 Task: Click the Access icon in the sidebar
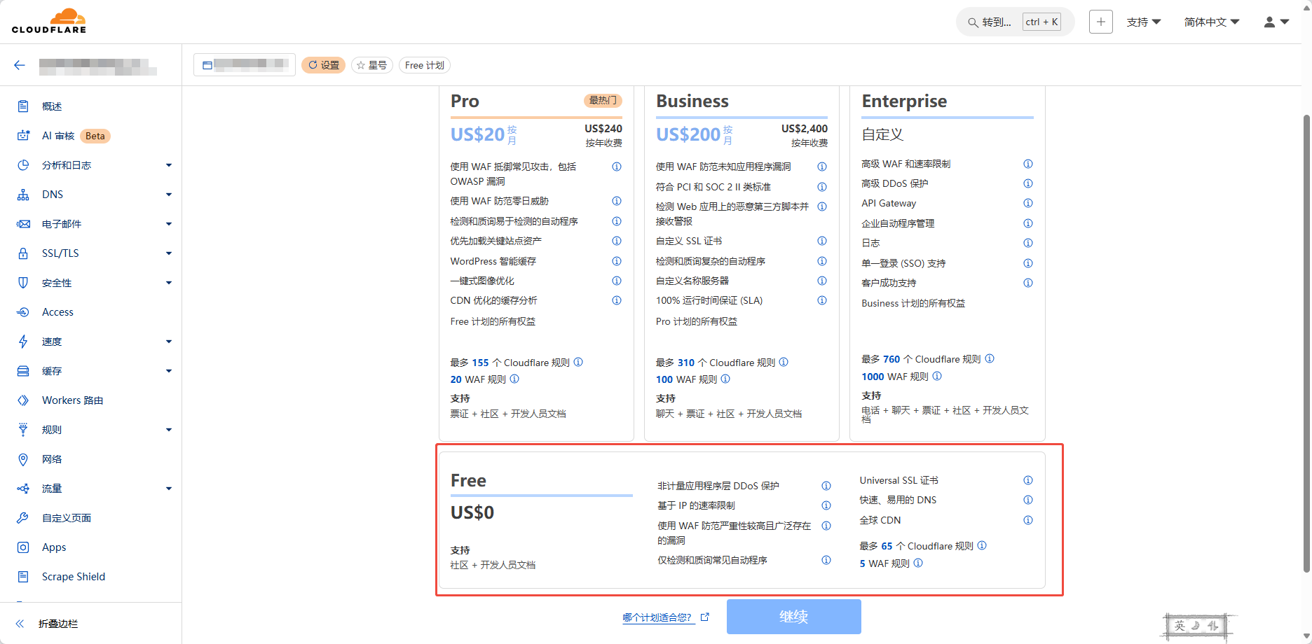pos(23,312)
